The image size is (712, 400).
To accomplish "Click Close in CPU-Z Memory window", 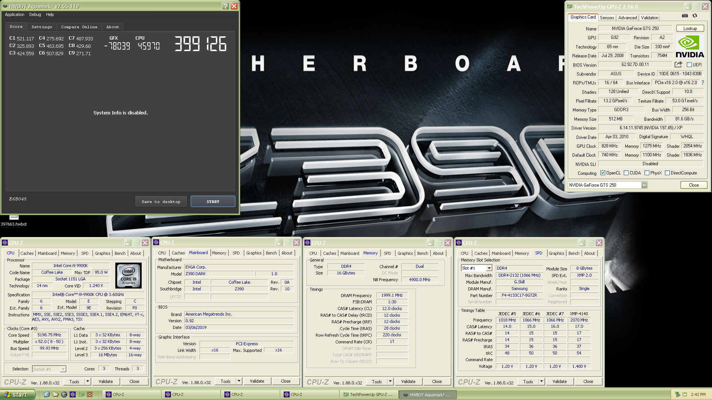I will 437,381.
